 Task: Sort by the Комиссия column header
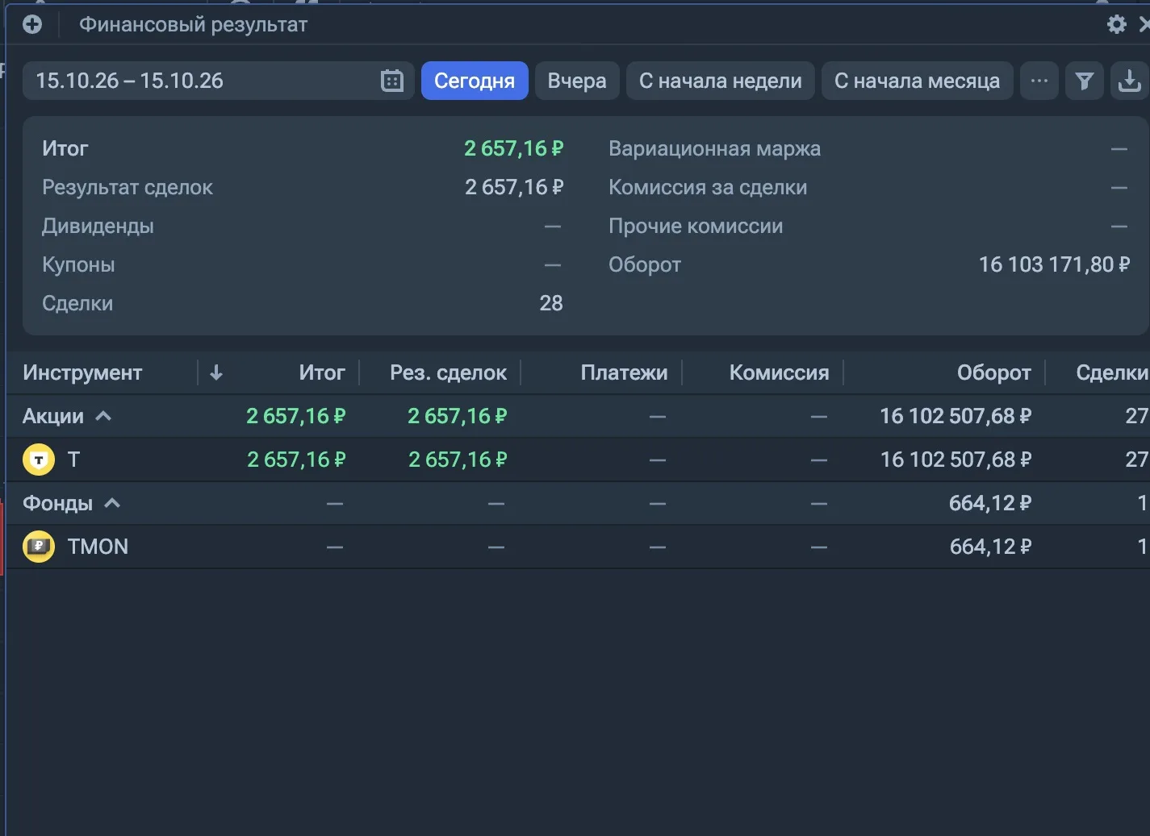coord(779,372)
